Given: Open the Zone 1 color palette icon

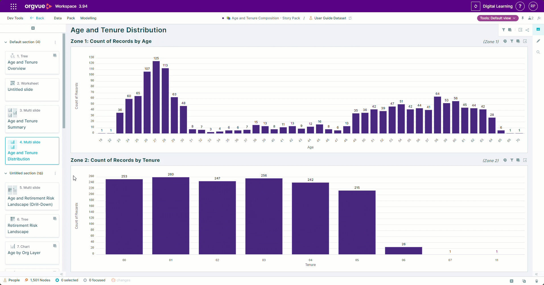Looking at the screenshot, I should [505, 41].
